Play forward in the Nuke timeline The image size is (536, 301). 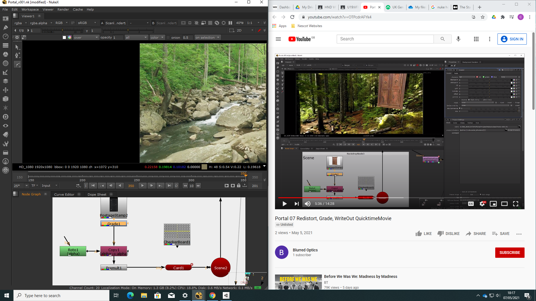tap(142, 186)
